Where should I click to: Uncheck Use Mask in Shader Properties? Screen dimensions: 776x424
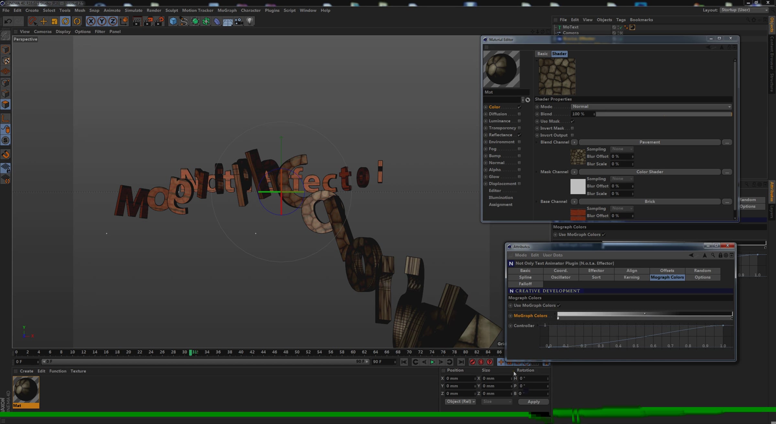coord(572,121)
